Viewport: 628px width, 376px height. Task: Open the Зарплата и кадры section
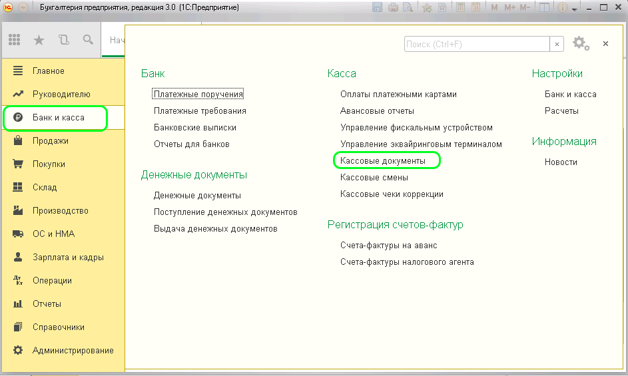click(x=68, y=258)
